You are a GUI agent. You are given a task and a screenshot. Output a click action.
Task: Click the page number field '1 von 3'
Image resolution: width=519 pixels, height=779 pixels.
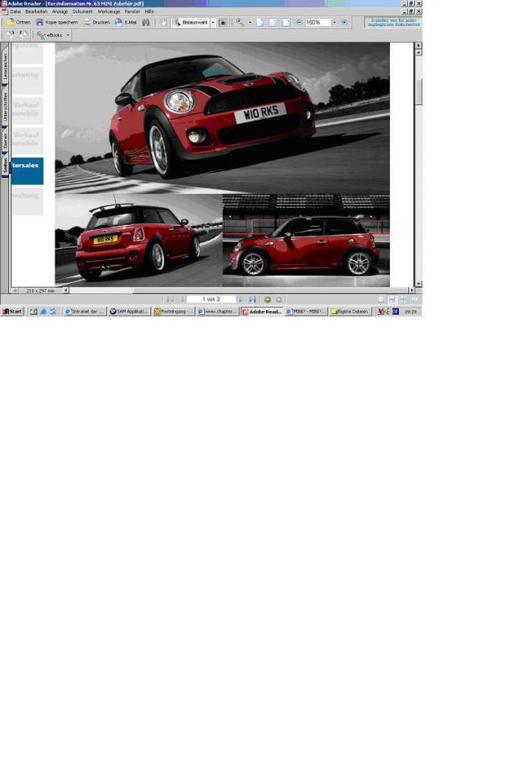[211, 300]
